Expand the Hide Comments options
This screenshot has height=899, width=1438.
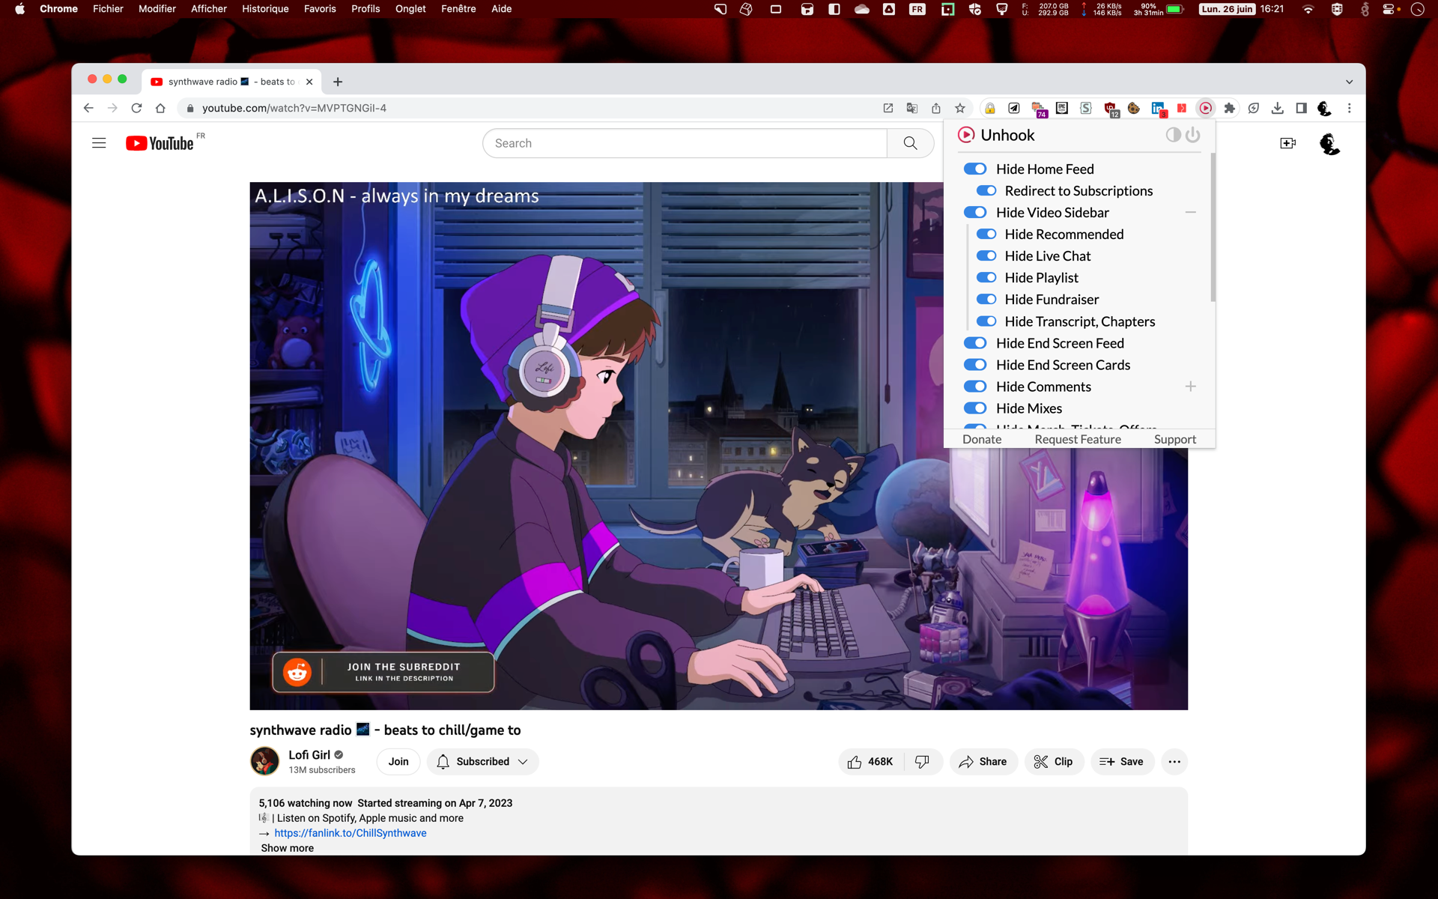pyautogui.click(x=1190, y=386)
